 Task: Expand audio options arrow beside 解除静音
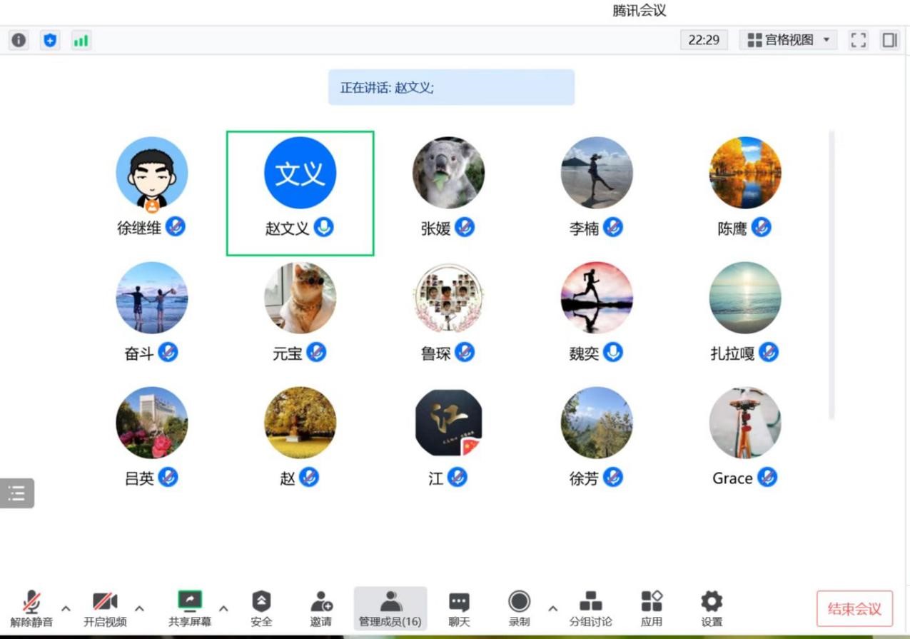(66, 608)
